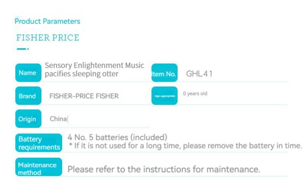Click the FISHER PRICE title text
The height and width of the screenshot is (191, 303).
(48, 37)
